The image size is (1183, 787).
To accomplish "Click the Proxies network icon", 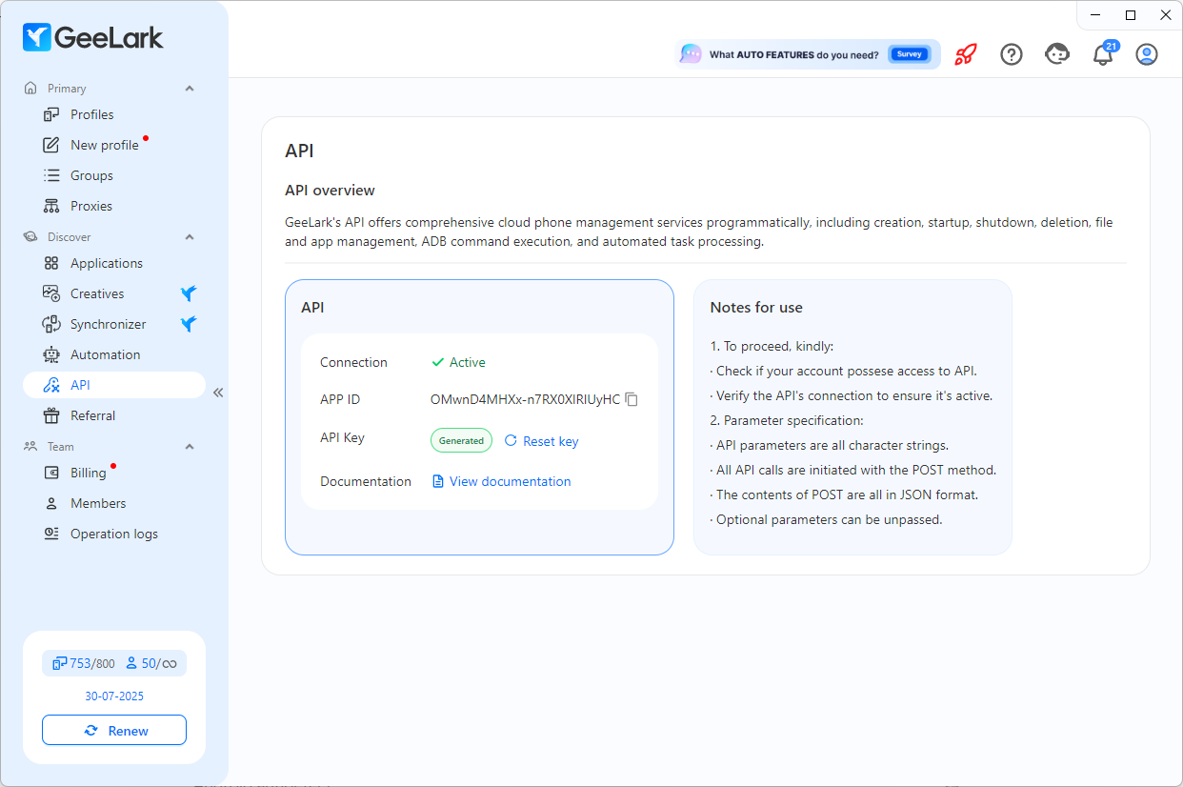I will (x=51, y=206).
